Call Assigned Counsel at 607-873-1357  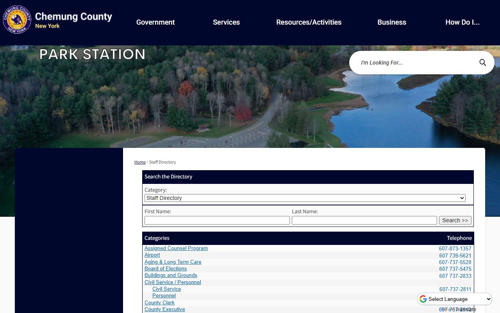click(455, 249)
